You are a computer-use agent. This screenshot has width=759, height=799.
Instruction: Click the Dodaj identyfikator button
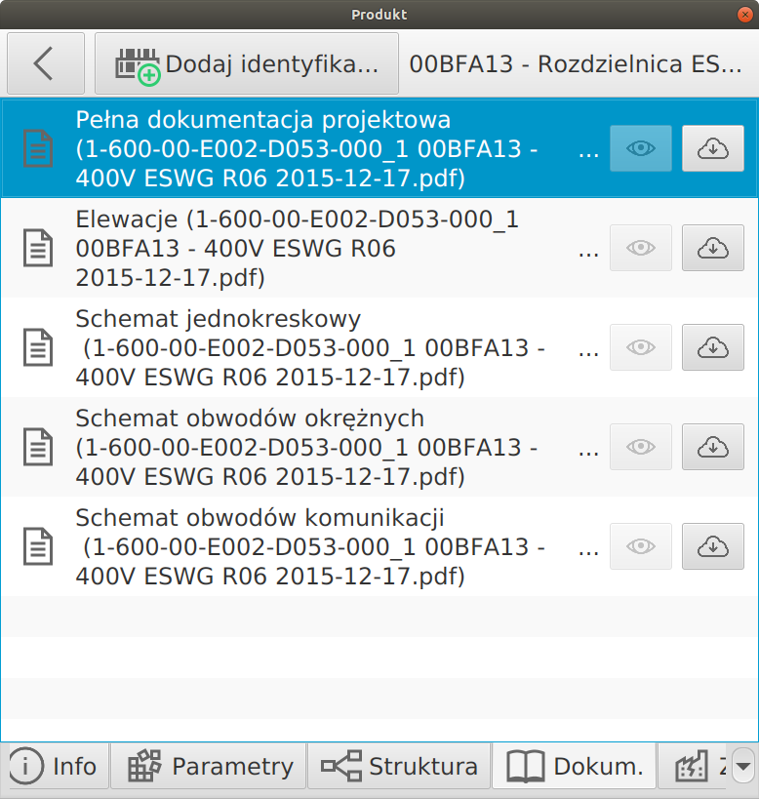pyautogui.click(x=247, y=63)
